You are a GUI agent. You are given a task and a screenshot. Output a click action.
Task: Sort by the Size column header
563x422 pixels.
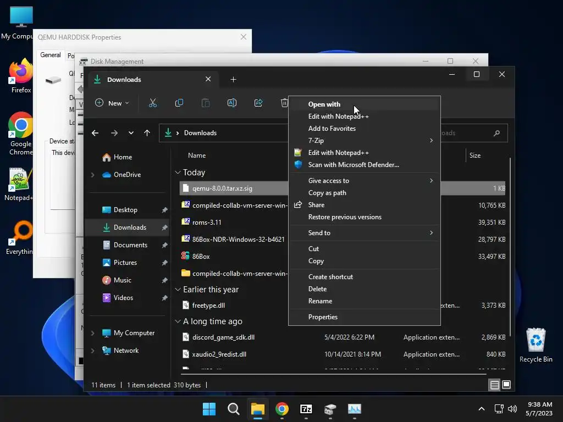(x=474, y=156)
